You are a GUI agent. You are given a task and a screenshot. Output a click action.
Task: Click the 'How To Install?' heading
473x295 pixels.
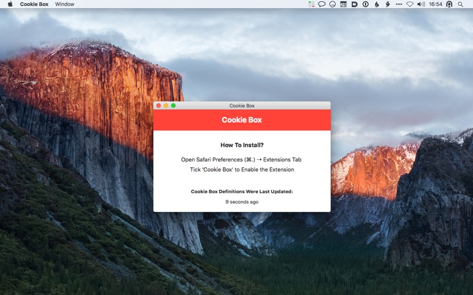coord(242,145)
